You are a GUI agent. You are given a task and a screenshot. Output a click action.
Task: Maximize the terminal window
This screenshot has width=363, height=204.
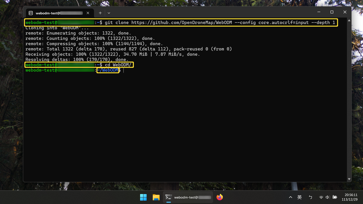(332, 12)
